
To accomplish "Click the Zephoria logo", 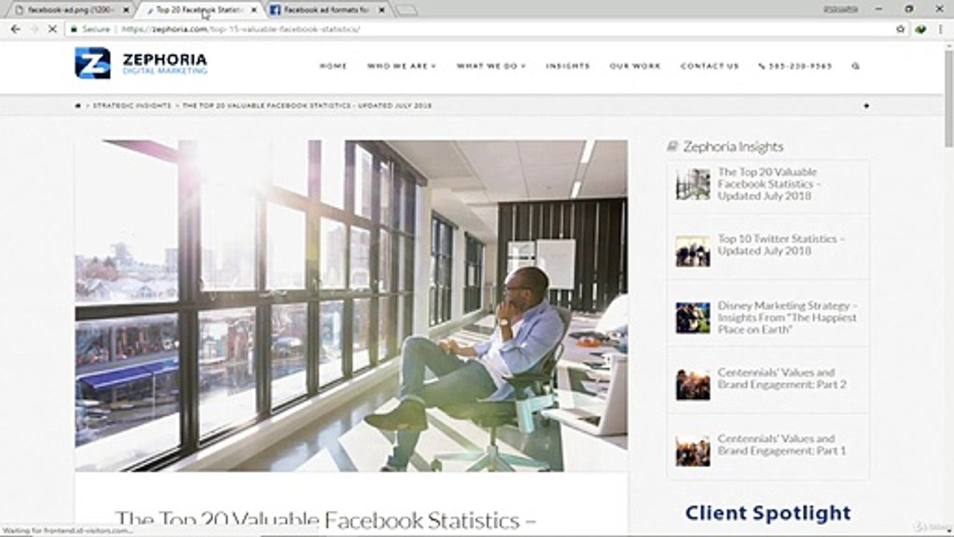I will 141,63.
